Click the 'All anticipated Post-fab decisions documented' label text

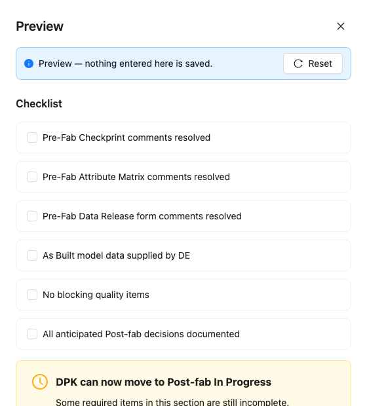(x=142, y=334)
